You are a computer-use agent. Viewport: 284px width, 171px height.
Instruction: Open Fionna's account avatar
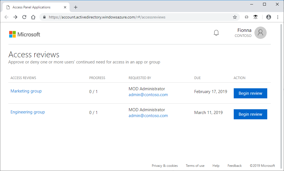point(260,33)
